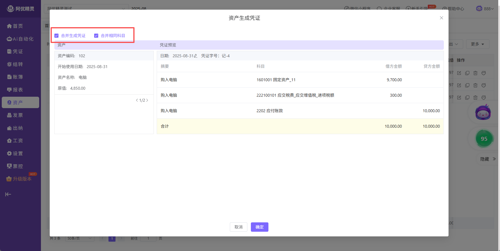Click the pencil icon beside voucher date
This screenshot has height=251, width=500.
click(196, 56)
